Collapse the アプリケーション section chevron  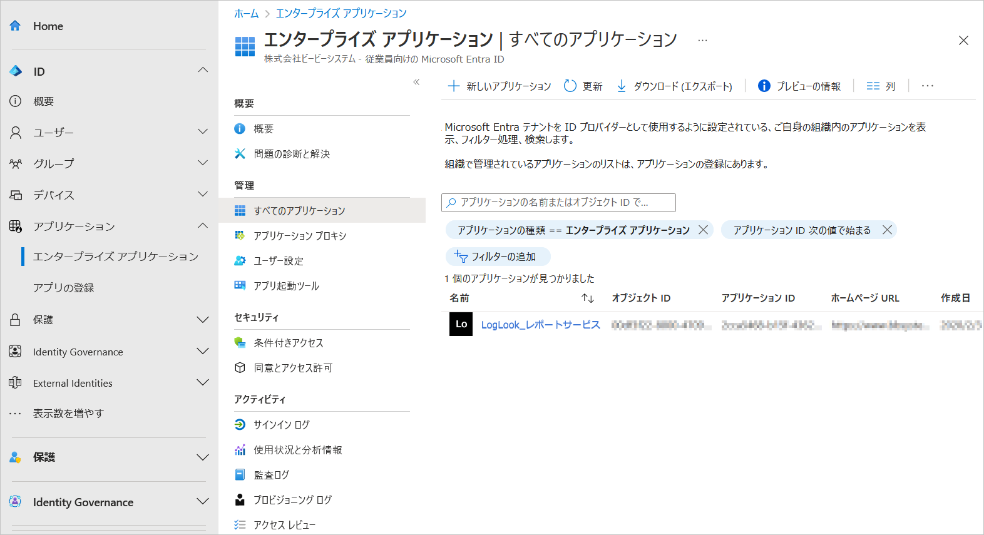(203, 225)
